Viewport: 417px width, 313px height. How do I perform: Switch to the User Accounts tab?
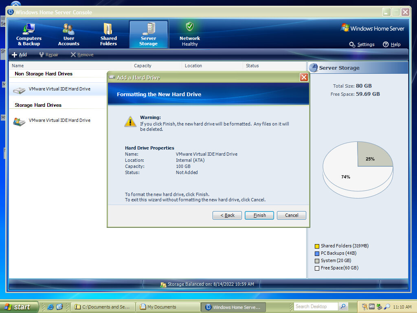68,34
